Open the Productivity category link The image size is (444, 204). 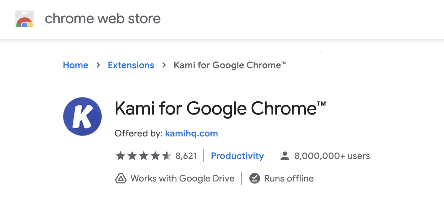(237, 156)
